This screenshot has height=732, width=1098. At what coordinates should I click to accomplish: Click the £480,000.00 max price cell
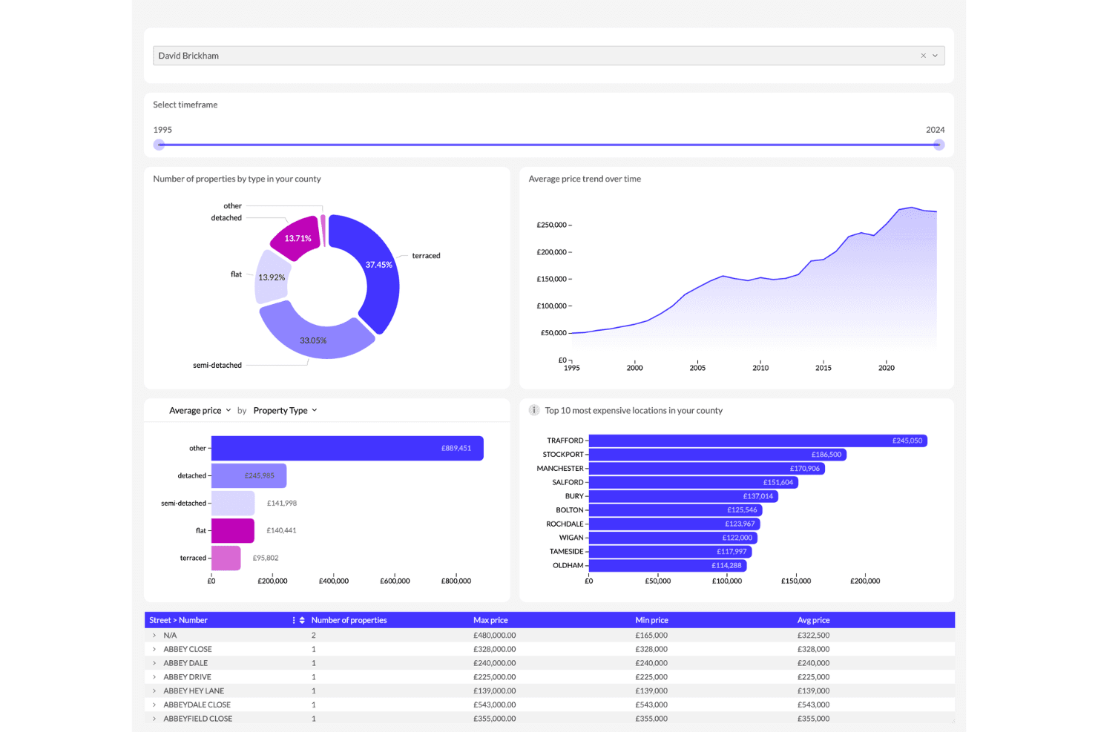tap(494, 636)
